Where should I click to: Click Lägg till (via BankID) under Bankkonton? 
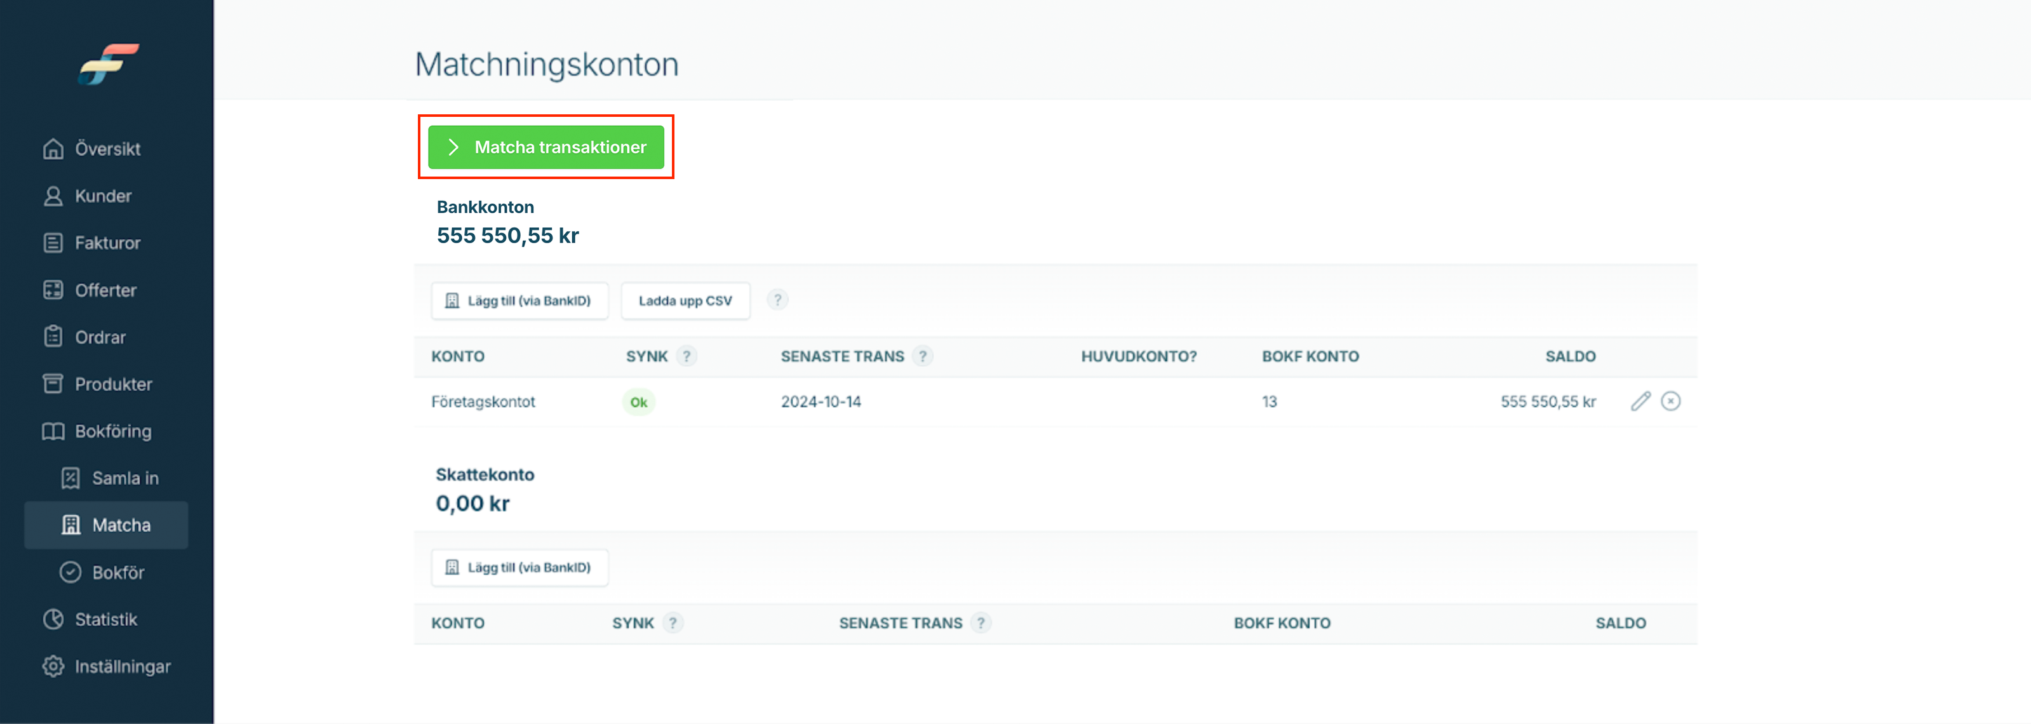point(519,300)
